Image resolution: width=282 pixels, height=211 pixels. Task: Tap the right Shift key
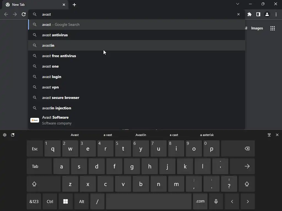(x=247, y=184)
